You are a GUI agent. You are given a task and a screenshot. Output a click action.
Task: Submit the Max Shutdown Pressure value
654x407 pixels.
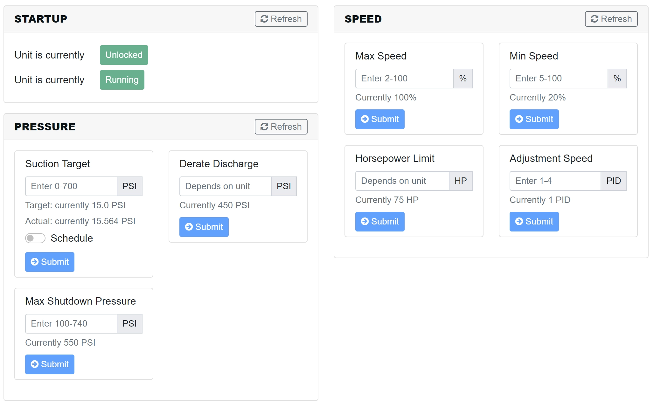click(50, 364)
